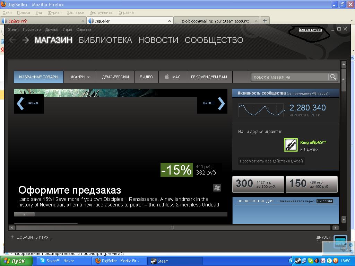Open the Steam Справка menu
This screenshot has height=266, width=355.
click(x=84, y=29)
